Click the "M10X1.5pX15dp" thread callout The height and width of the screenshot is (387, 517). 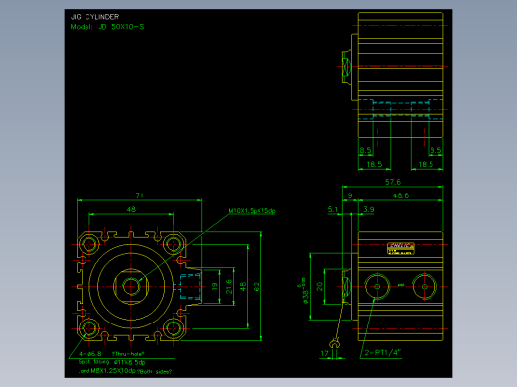252,211
